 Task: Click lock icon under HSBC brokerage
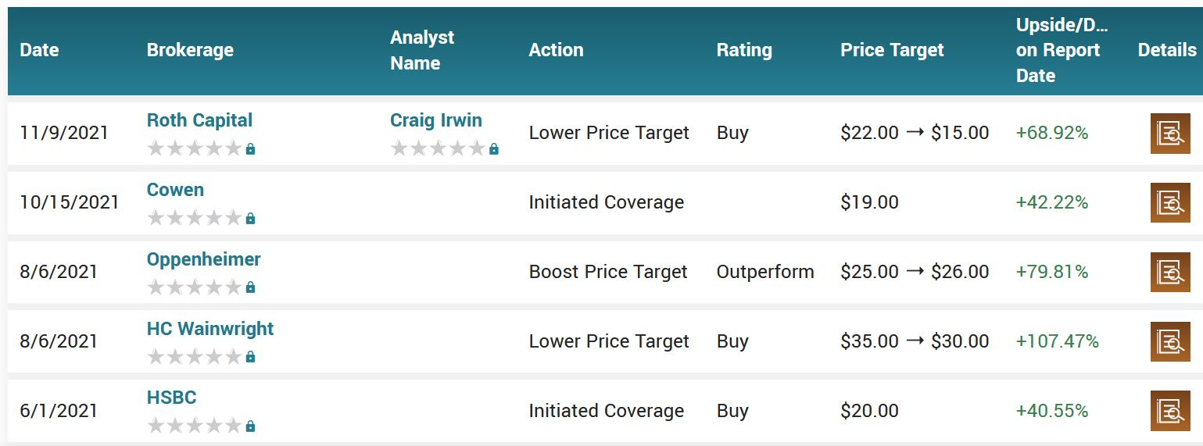point(250,426)
